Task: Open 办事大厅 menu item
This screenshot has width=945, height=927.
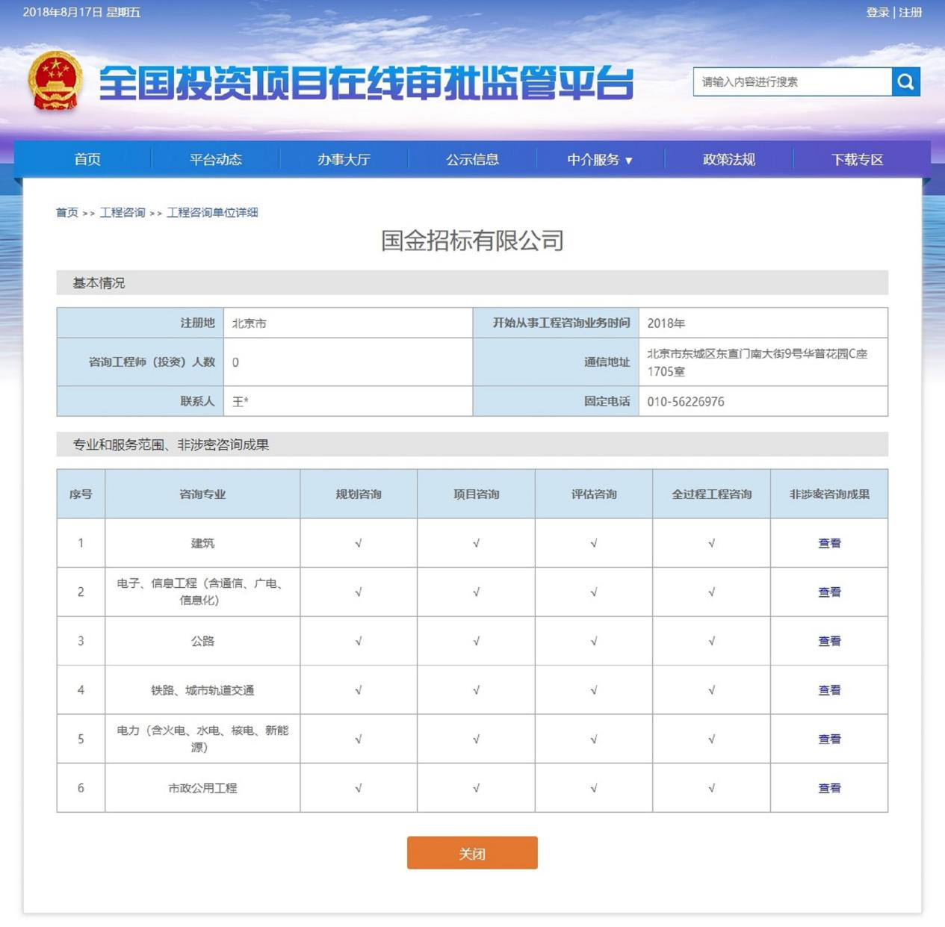Action: pos(344,160)
